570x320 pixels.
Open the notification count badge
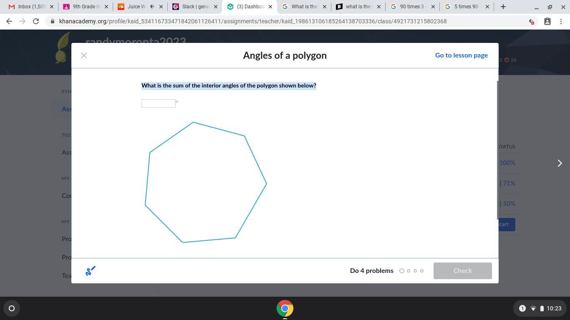522,308
